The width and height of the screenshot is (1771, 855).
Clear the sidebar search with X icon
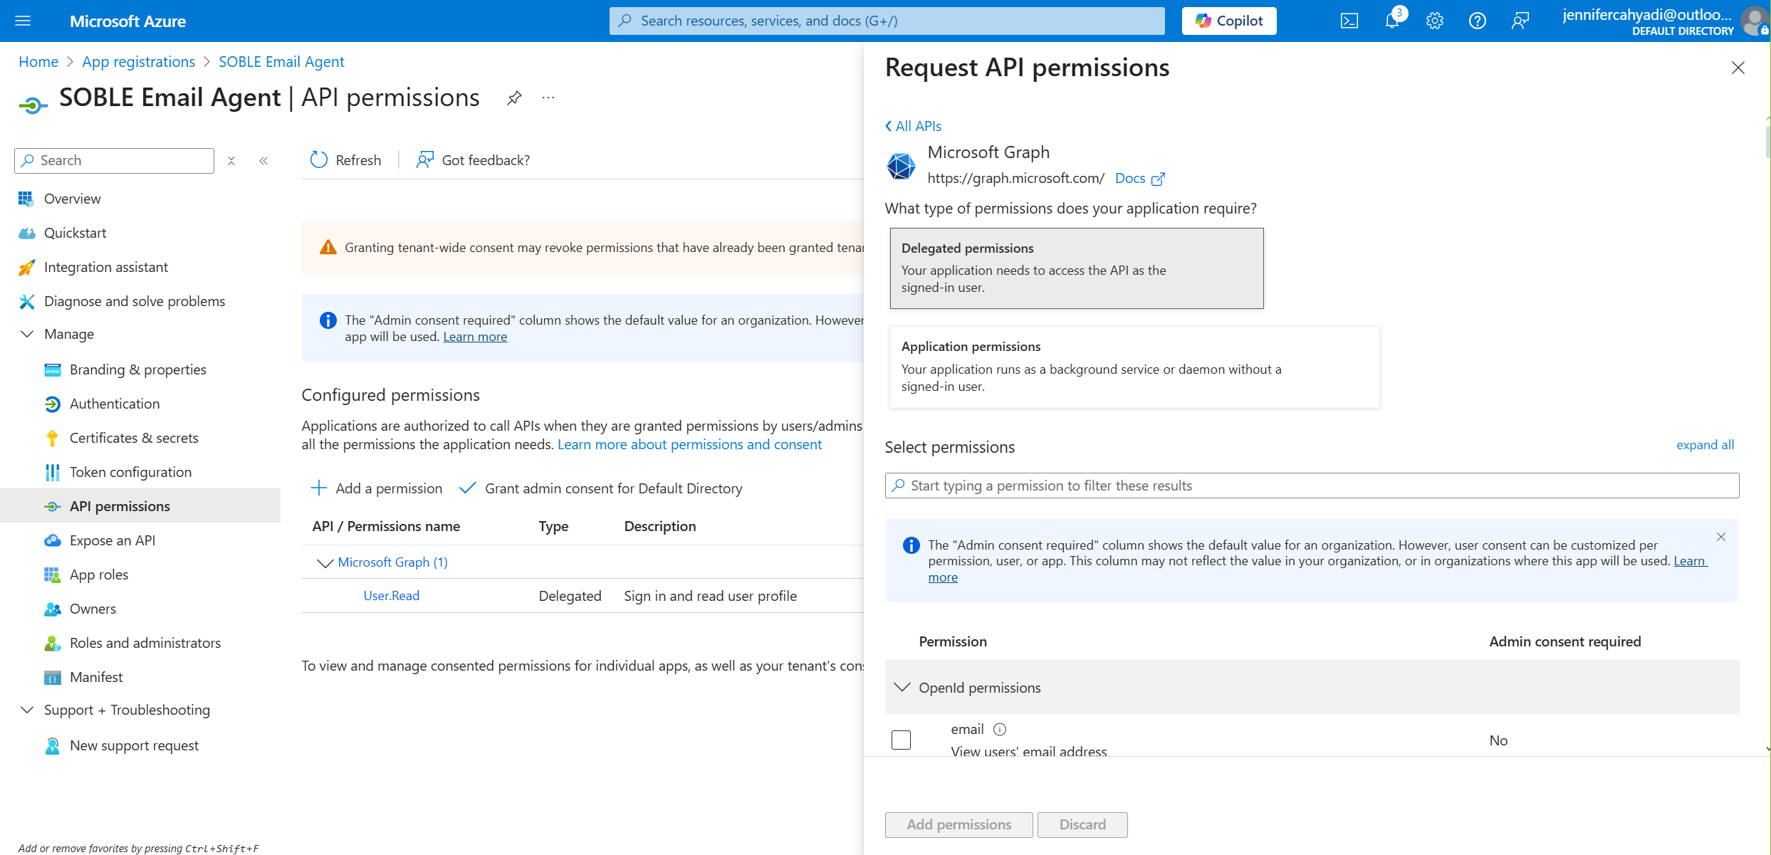pyautogui.click(x=231, y=161)
